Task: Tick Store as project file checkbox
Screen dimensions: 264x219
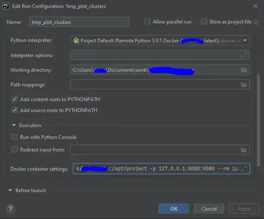Action: coord(204,22)
